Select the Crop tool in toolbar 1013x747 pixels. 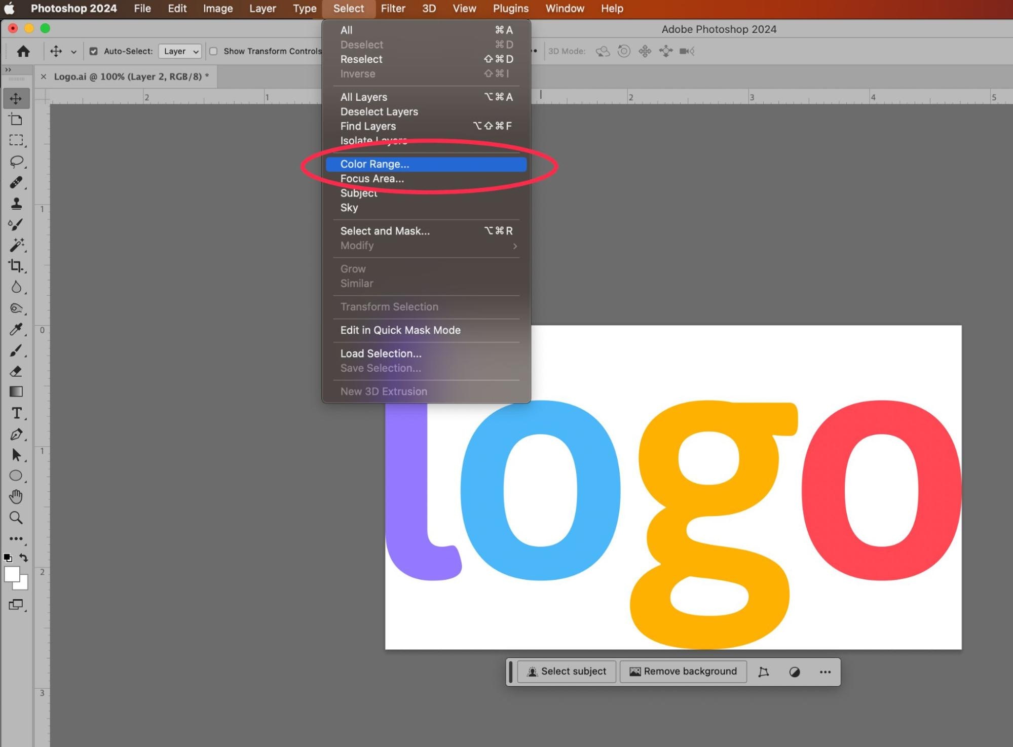pos(16,266)
